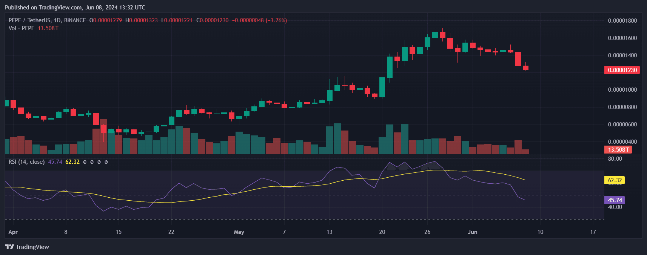Click the Apr date label on the time axis

[13, 232]
